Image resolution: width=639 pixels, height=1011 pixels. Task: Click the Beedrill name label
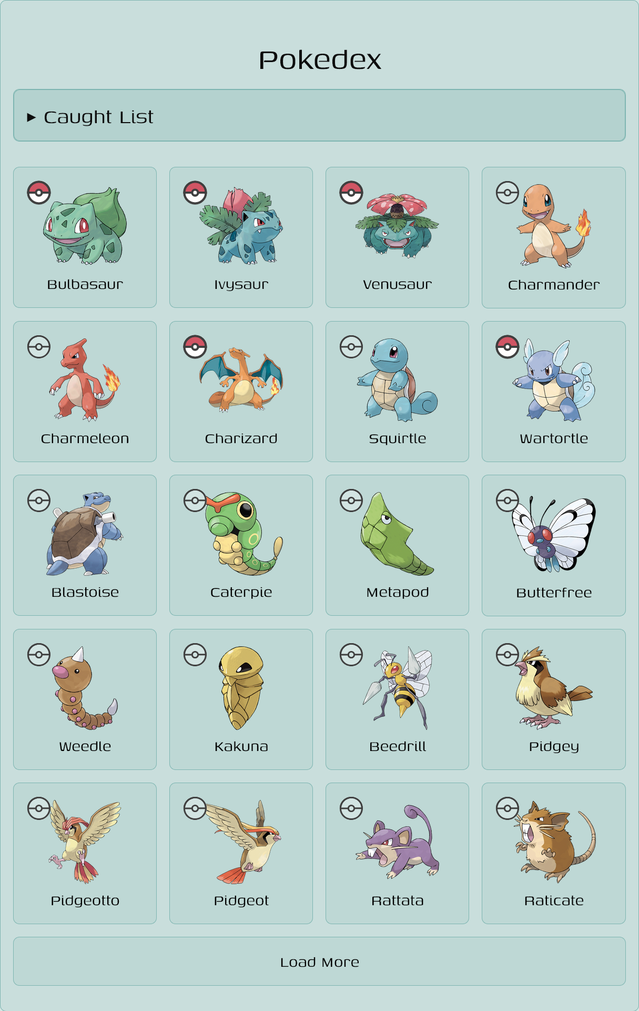(x=398, y=746)
